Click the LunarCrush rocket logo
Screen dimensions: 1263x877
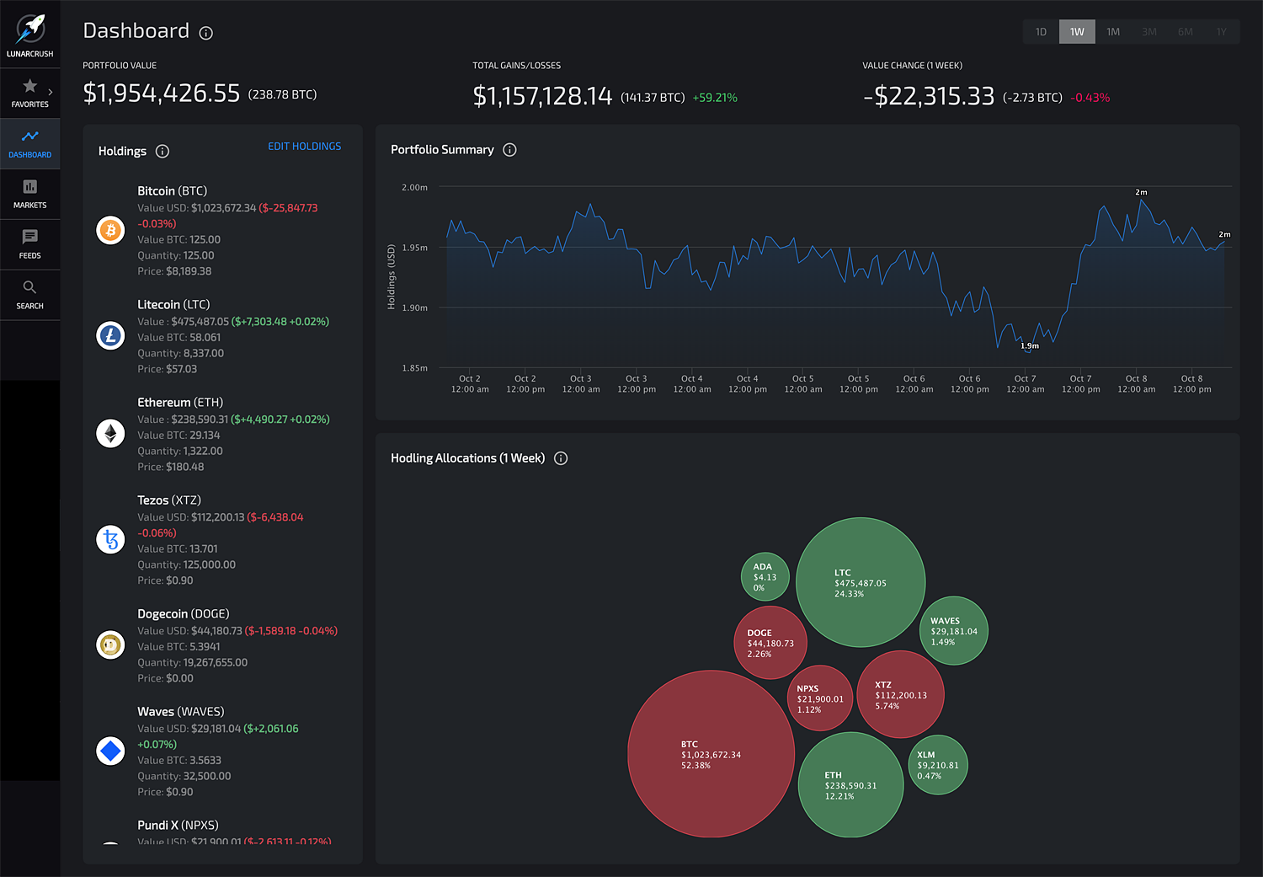(x=30, y=28)
